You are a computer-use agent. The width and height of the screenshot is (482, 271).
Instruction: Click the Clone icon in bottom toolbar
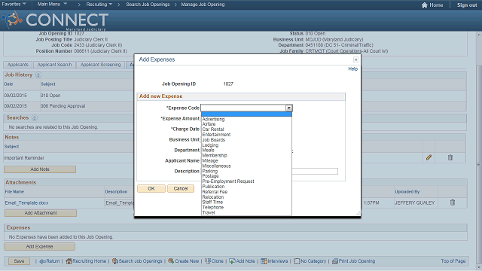(208, 261)
